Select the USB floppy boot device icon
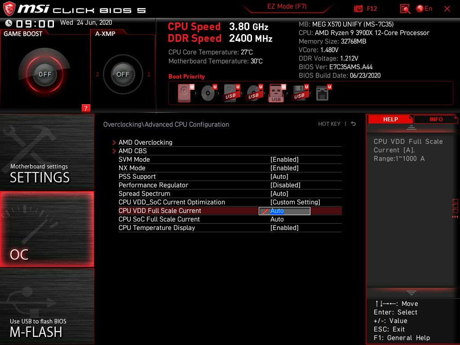This screenshot has width=460, height=345. pyautogui.click(x=300, y=93)
